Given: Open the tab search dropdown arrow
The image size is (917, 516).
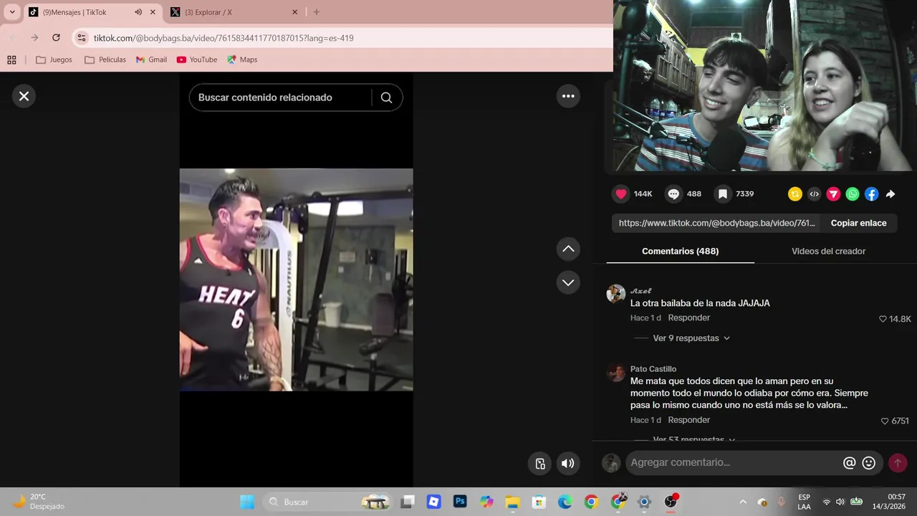Looking at the screenshot, I should coord(12,12).
